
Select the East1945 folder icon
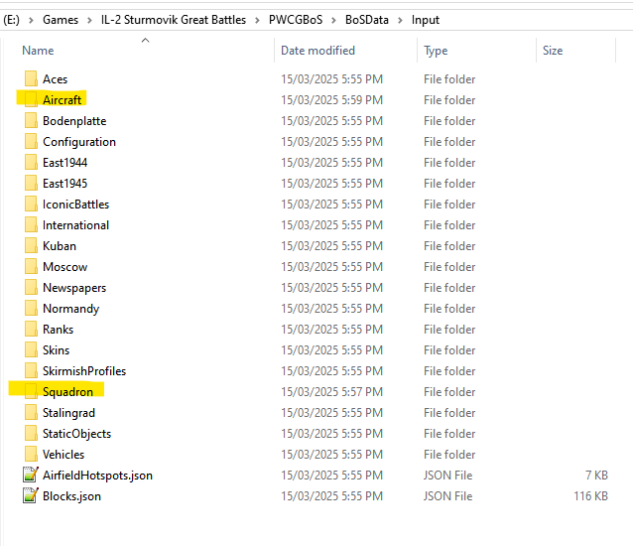[31, 184]
